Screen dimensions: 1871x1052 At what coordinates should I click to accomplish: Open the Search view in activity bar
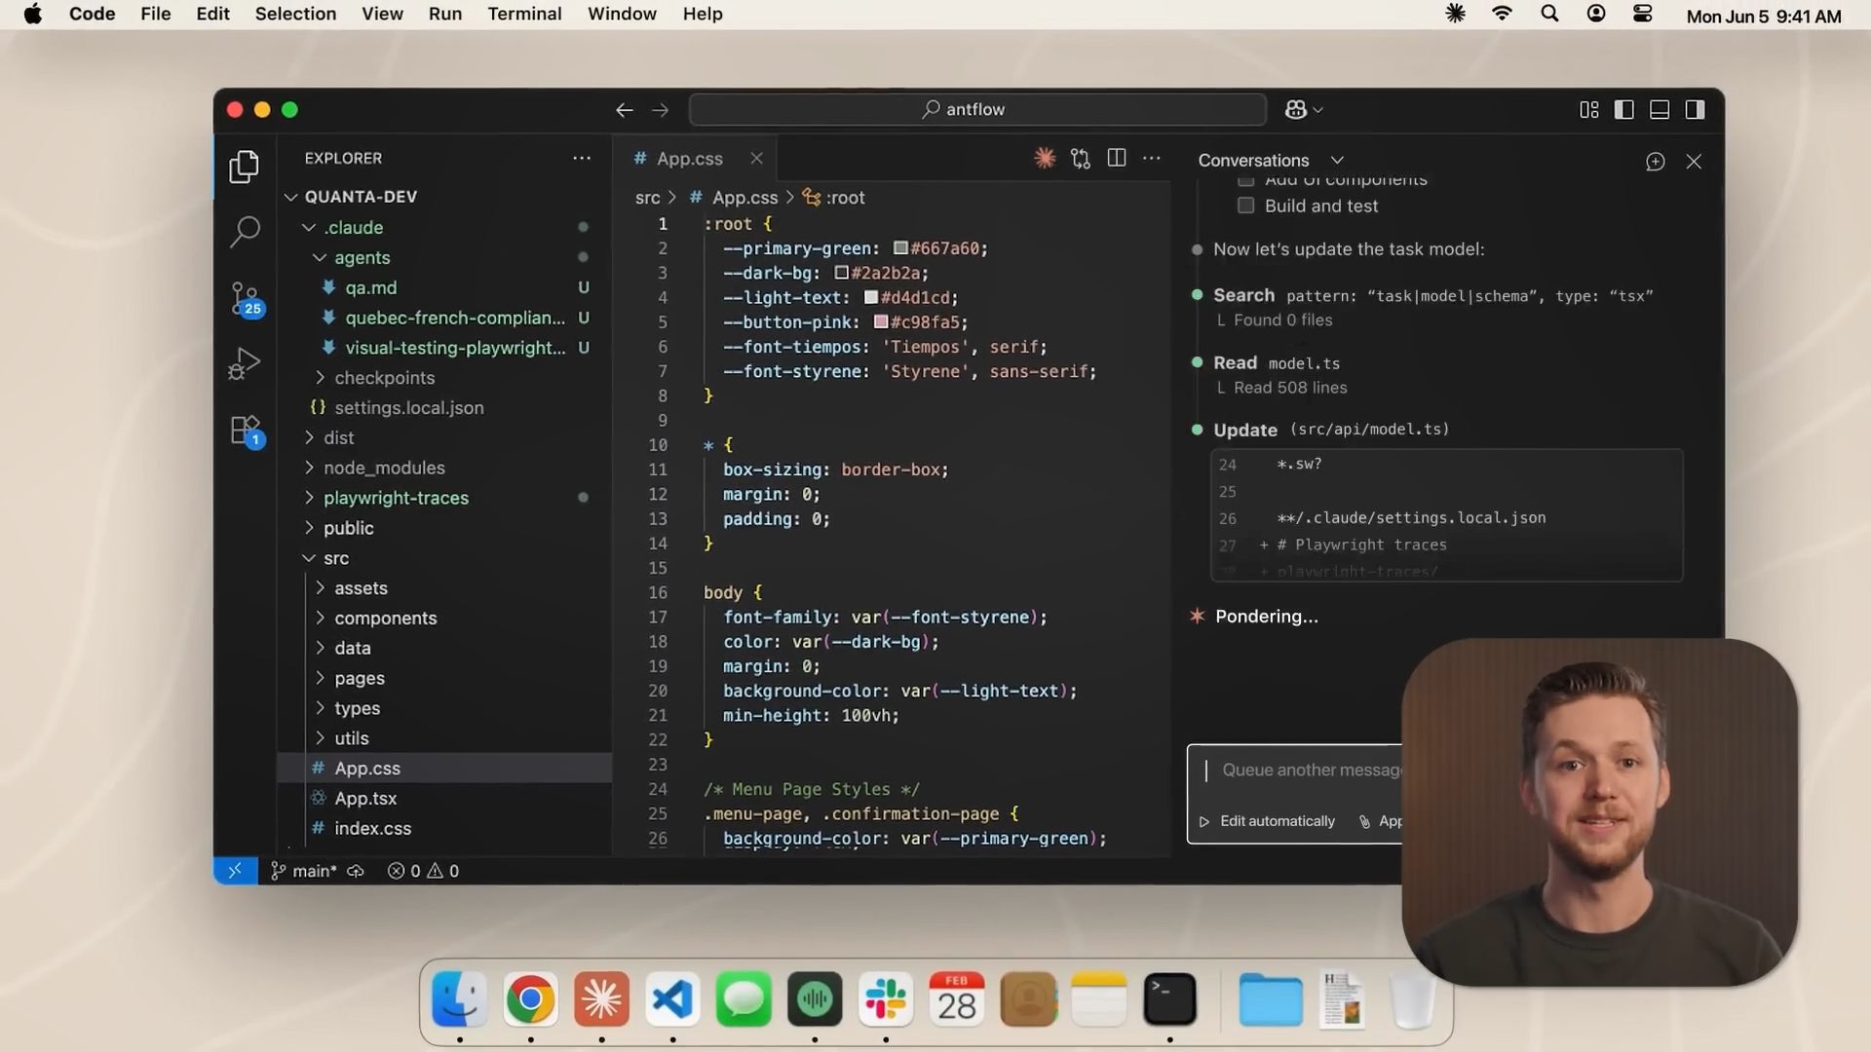[x=245, y=232]
